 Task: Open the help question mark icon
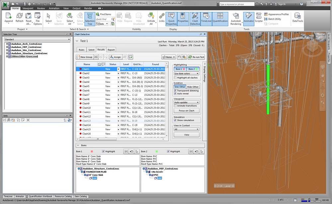tap(302, 4)
